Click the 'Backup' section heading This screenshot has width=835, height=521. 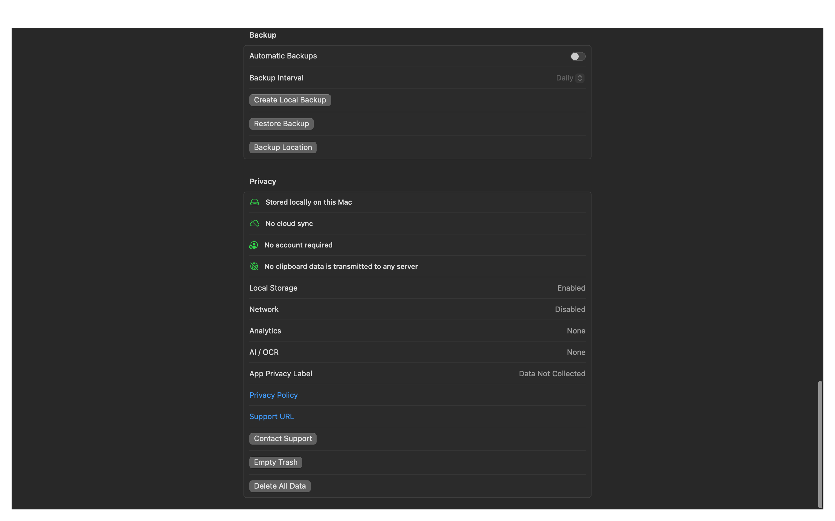click(x=263, y=35)
